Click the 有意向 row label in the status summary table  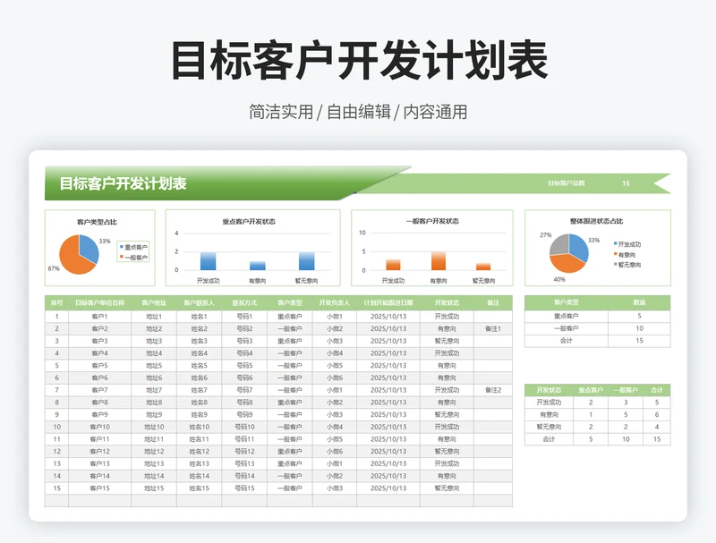pyautogui.click(x=549, y=415)
